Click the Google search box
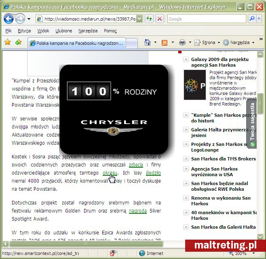The width and height of the screenshot is (266, 259). (207, 19)
